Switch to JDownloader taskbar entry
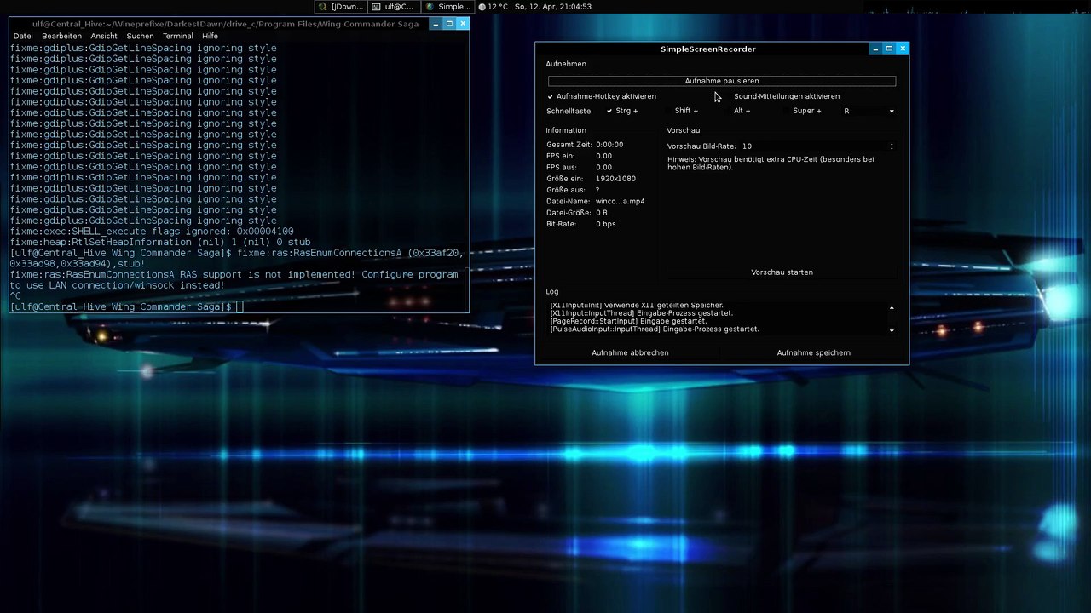1091x613 pixels. click(x=341, y=6)
